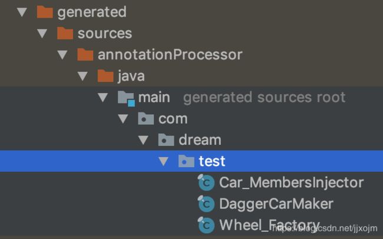Click the orange generated folder icon
Image resolution: width=383 pixels, height=239 pixels.
(45, 12)
